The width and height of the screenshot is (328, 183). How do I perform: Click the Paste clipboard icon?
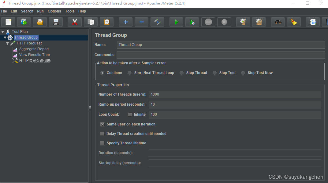coord(107,22)
